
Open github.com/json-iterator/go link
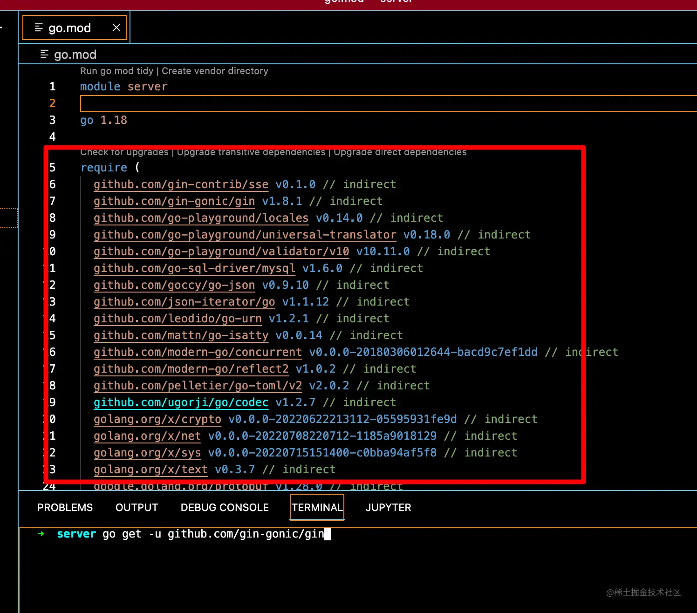point(184,302)
